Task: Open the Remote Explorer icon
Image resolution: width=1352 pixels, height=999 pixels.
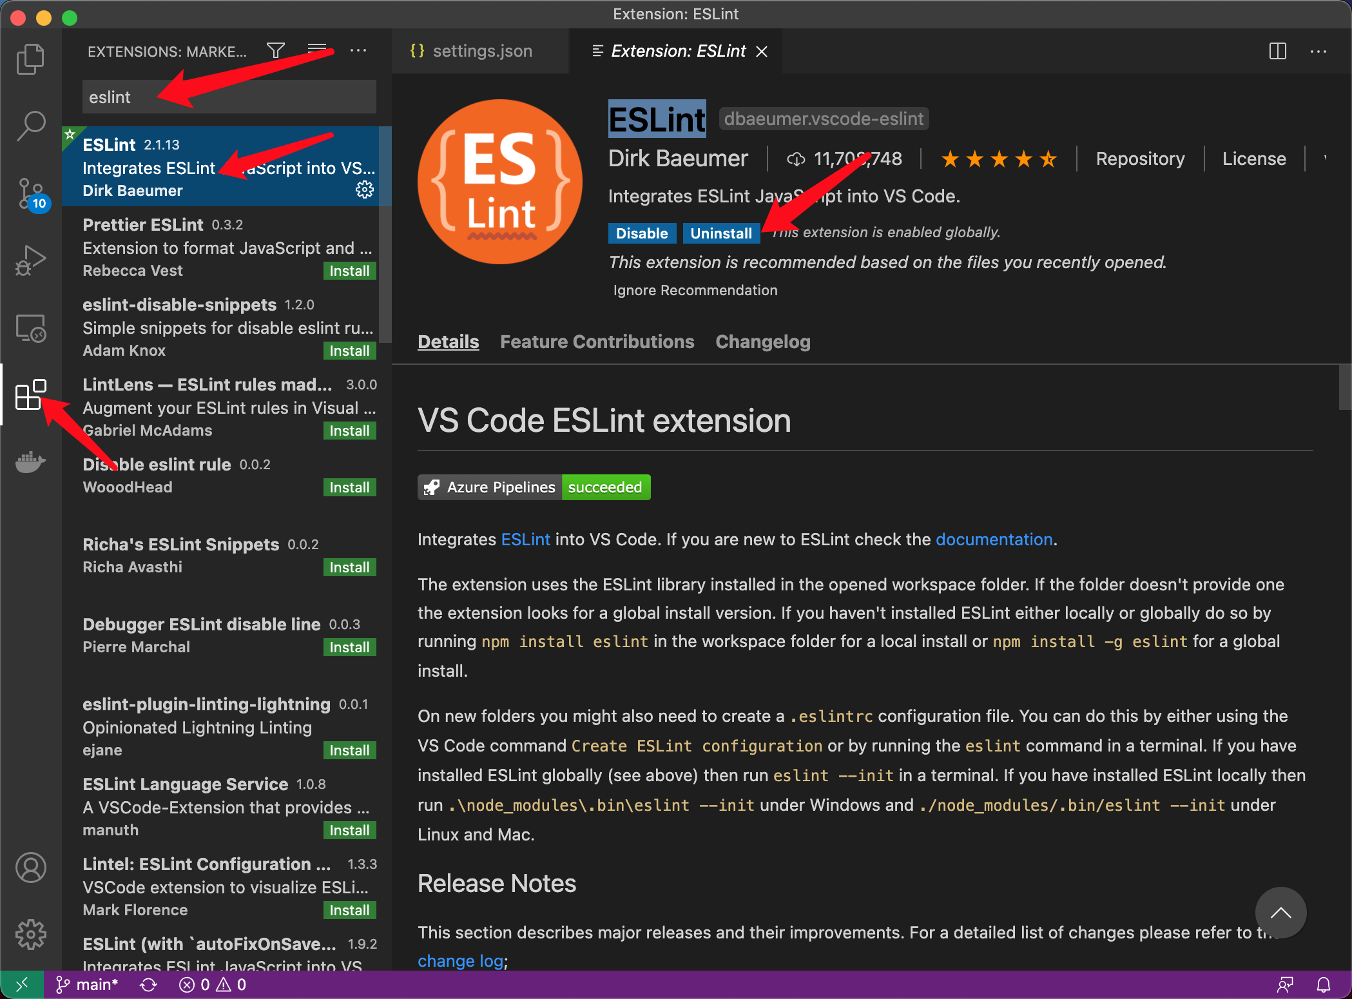Action: click(30, 328)
